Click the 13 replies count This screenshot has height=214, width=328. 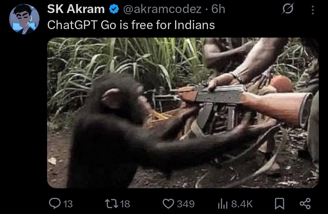68,204
